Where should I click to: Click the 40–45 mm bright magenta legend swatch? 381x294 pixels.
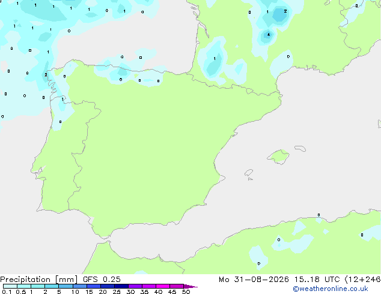pyautogui.click(x=163, y=286)
